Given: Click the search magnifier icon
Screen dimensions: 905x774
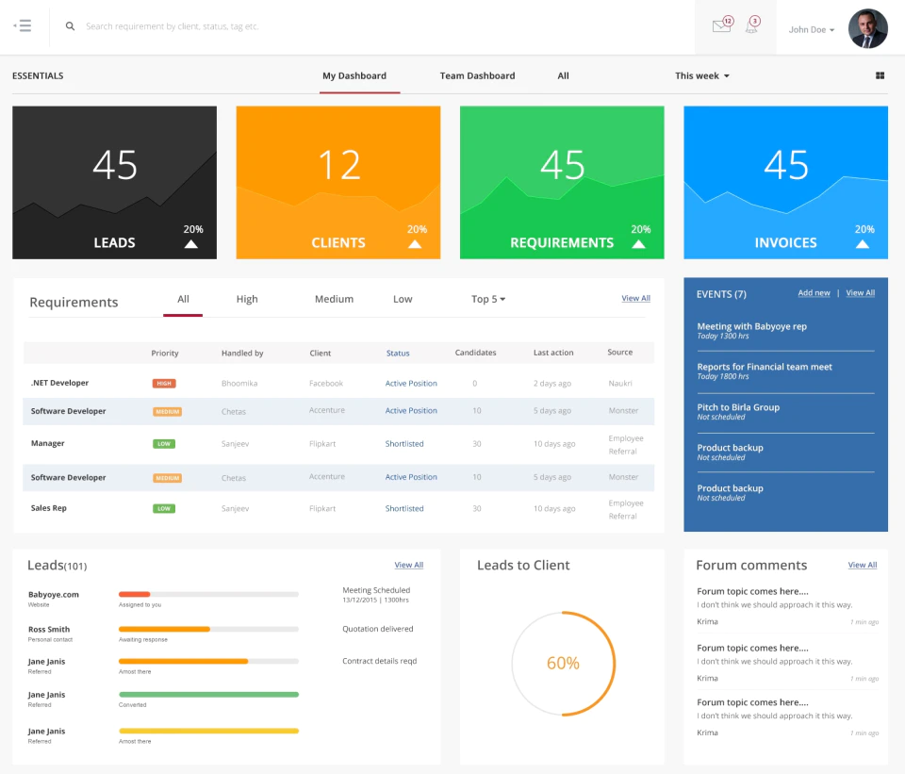Looking at the screenshot, I should (x=70, y=26).
